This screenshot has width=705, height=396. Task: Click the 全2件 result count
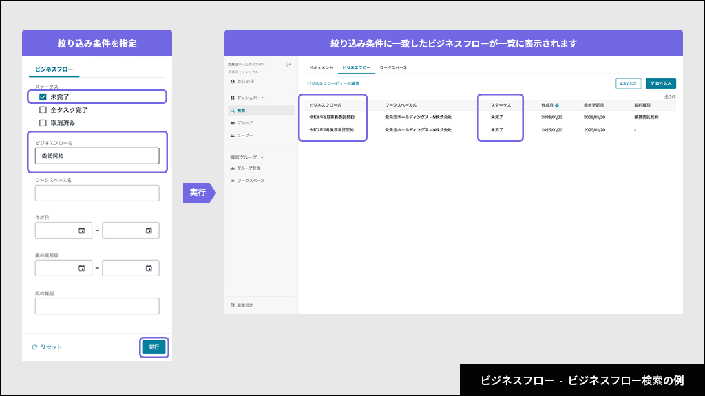pos(670,97)
